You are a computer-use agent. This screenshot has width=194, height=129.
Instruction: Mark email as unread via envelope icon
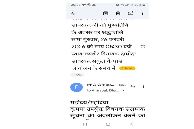pyautogui.click(x=131, y=13)
